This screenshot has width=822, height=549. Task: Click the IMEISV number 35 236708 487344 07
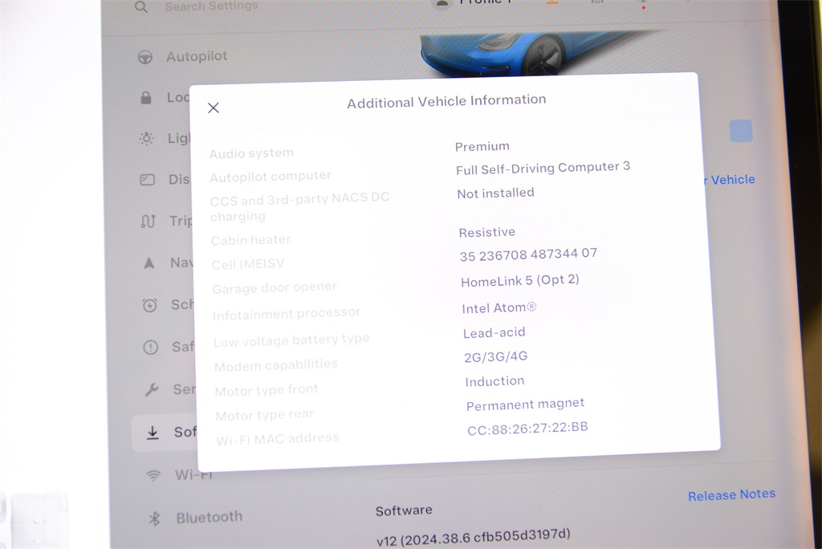click(528, 254)
